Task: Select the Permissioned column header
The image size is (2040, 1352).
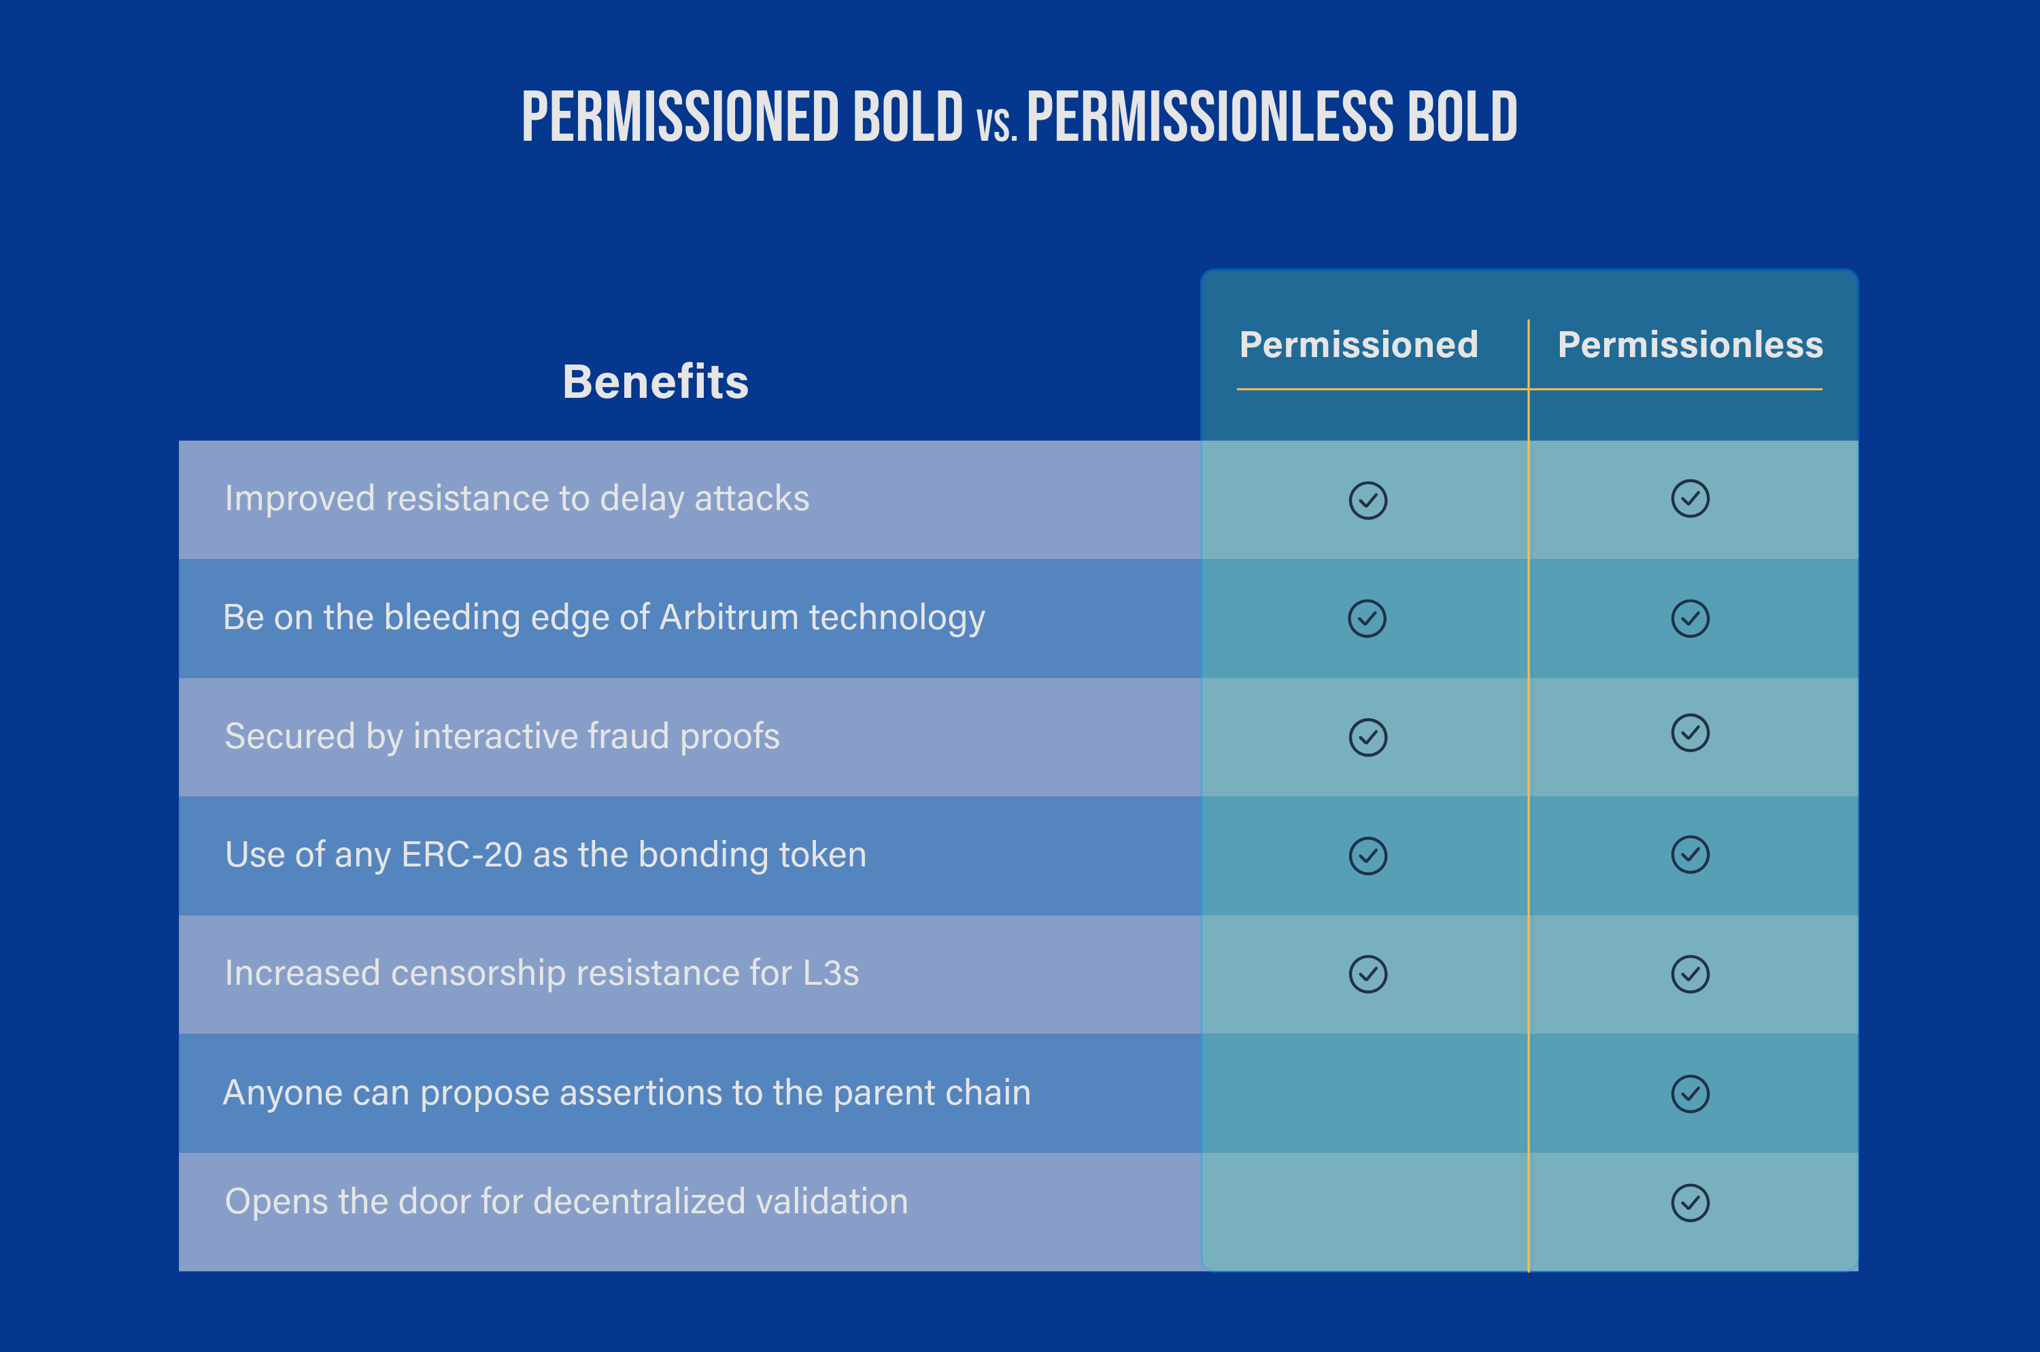Action: (x=1359, y=345)
